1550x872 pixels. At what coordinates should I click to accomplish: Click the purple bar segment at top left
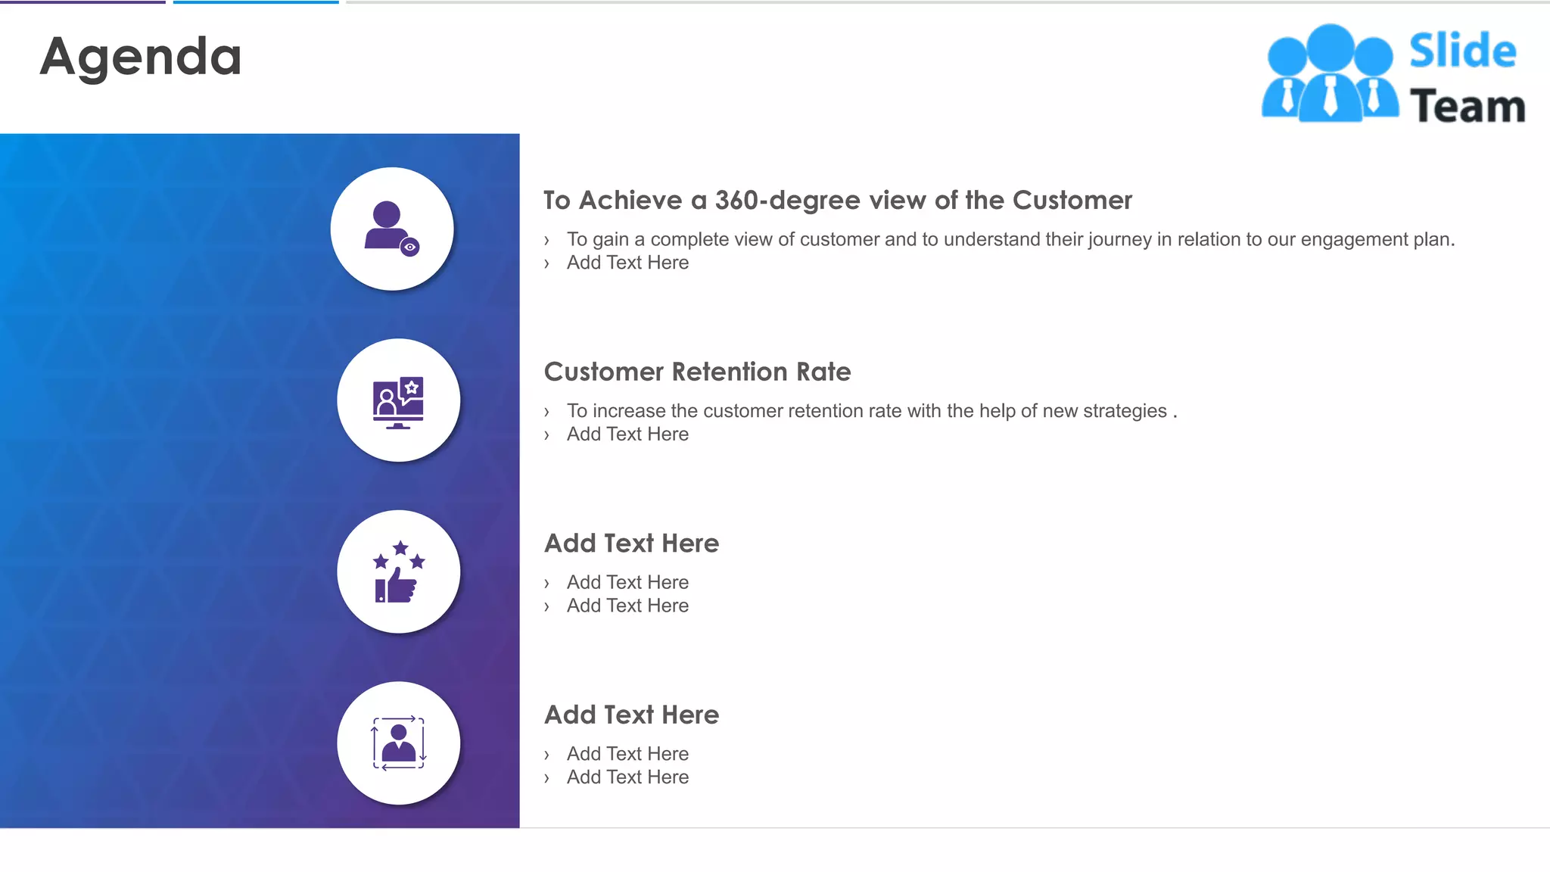point(82,2)
